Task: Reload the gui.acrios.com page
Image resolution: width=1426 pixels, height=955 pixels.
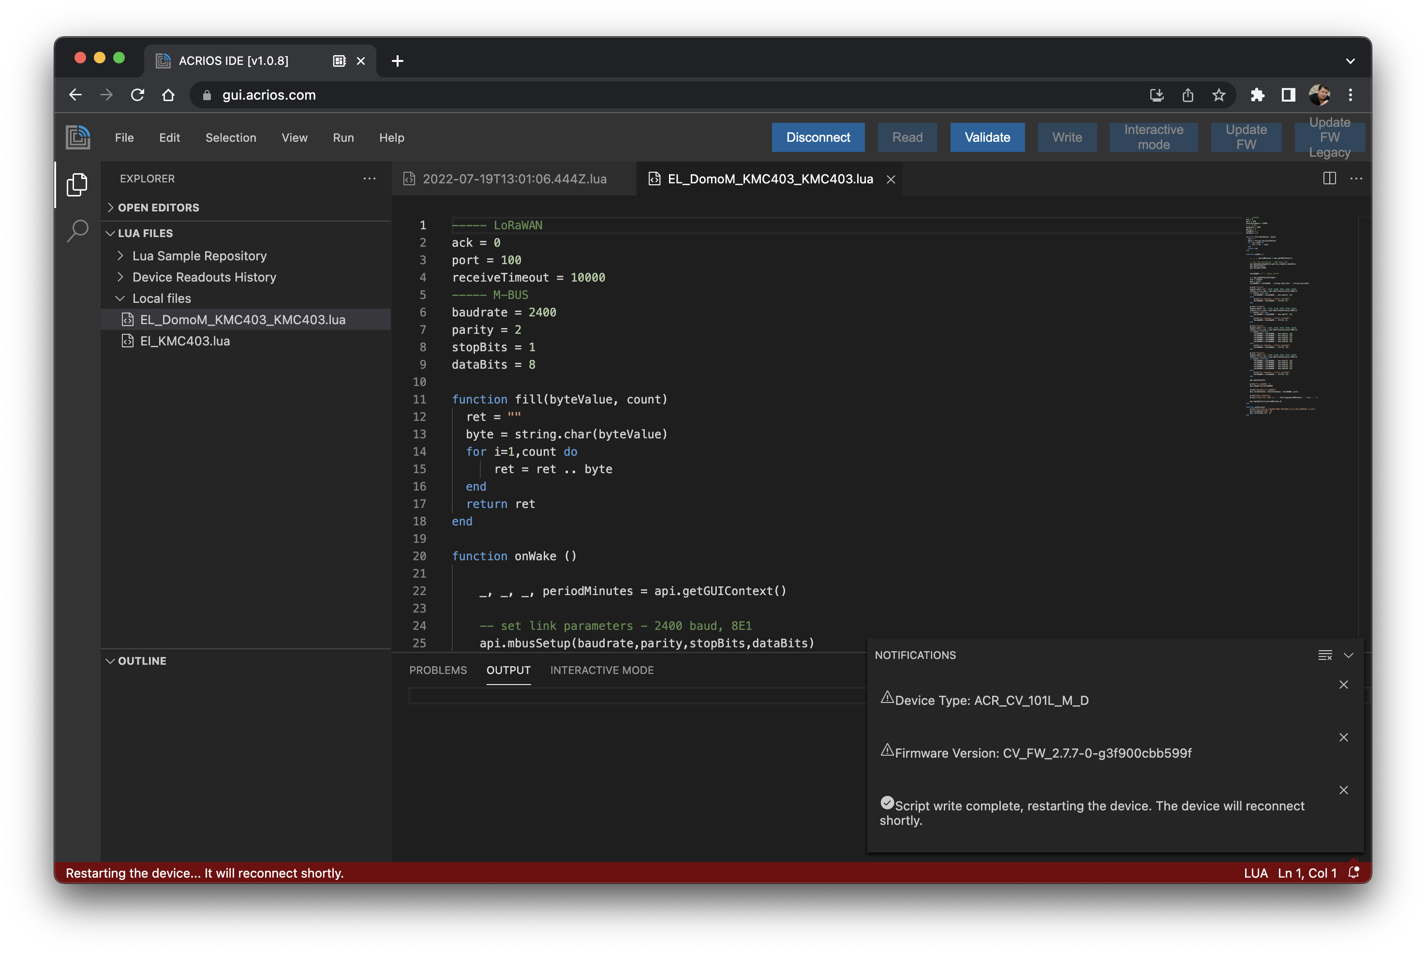Action: (x=137, y=95)
